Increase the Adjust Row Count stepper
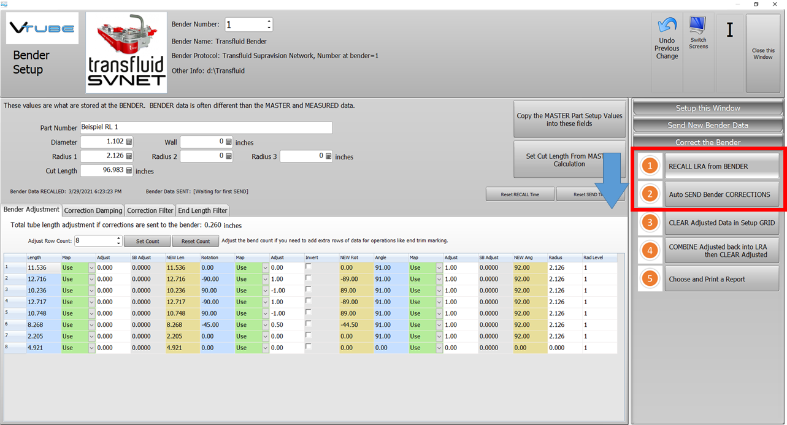Image resolution: width=787 pixels, height=425 pixels. tap(118, 238)
